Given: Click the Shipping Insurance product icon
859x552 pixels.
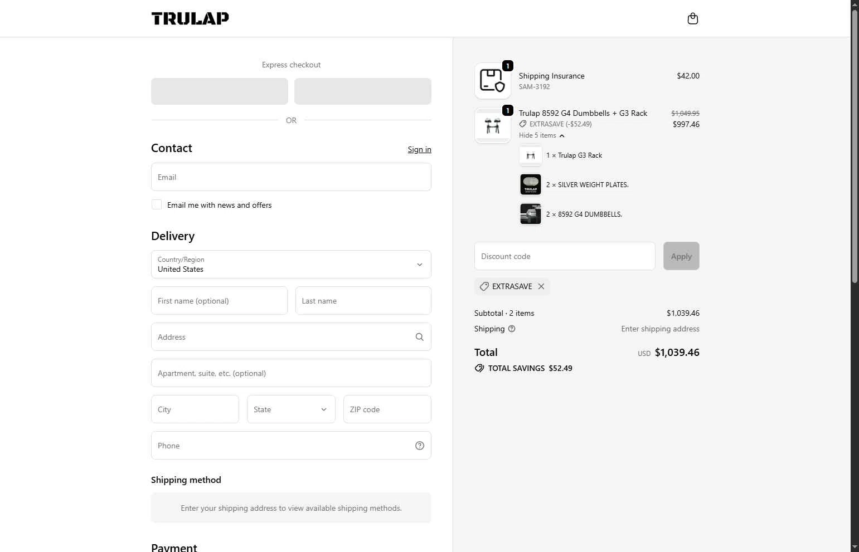Looking at the screenshot, I should 493,81.
